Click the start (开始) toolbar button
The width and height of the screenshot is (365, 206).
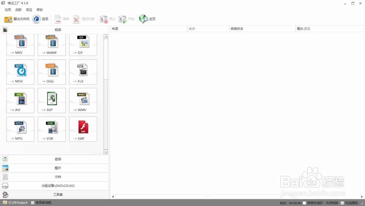point(126,19)
